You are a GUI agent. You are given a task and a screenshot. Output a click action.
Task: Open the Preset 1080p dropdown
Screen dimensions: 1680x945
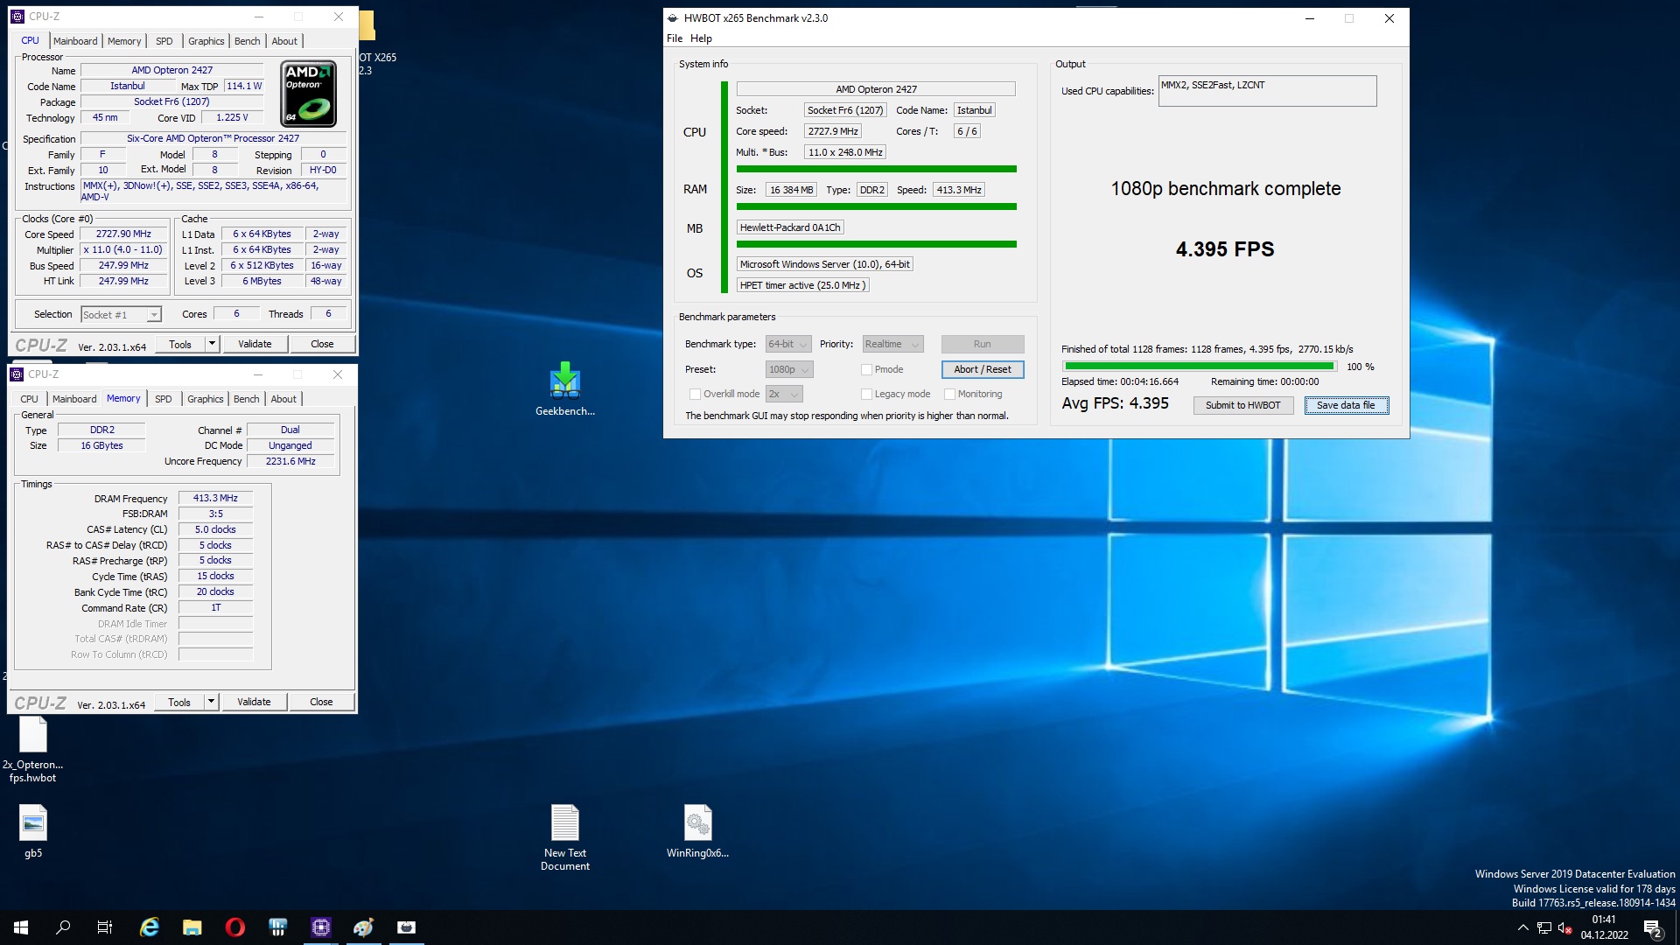coord(789,370)
